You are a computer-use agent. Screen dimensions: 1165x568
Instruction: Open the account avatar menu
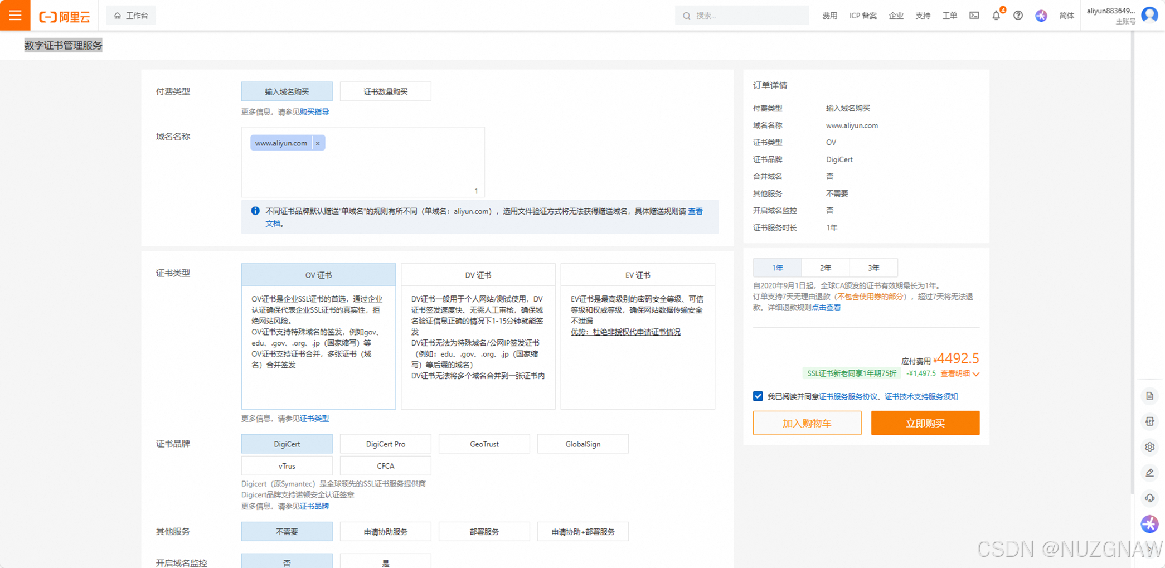point(1149,15)
